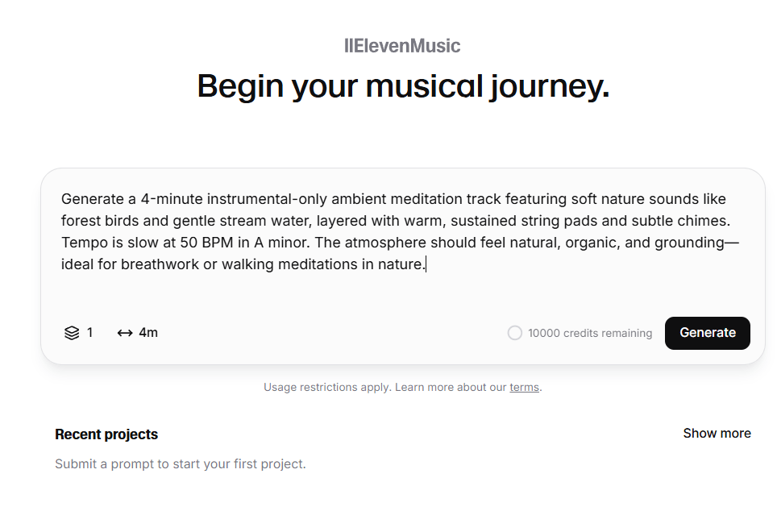The height and width of the screenshot is (511, 777).
Task: Click the Generate button
Action: (x=707, y=333)
